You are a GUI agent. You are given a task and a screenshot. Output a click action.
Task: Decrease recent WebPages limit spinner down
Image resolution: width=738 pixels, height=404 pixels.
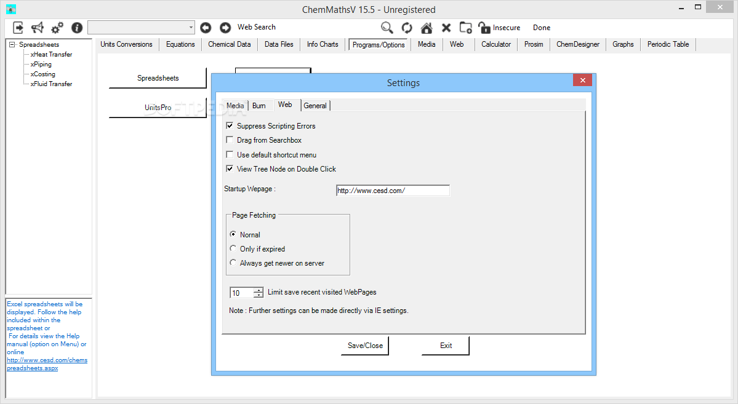[x=259, y=295]
